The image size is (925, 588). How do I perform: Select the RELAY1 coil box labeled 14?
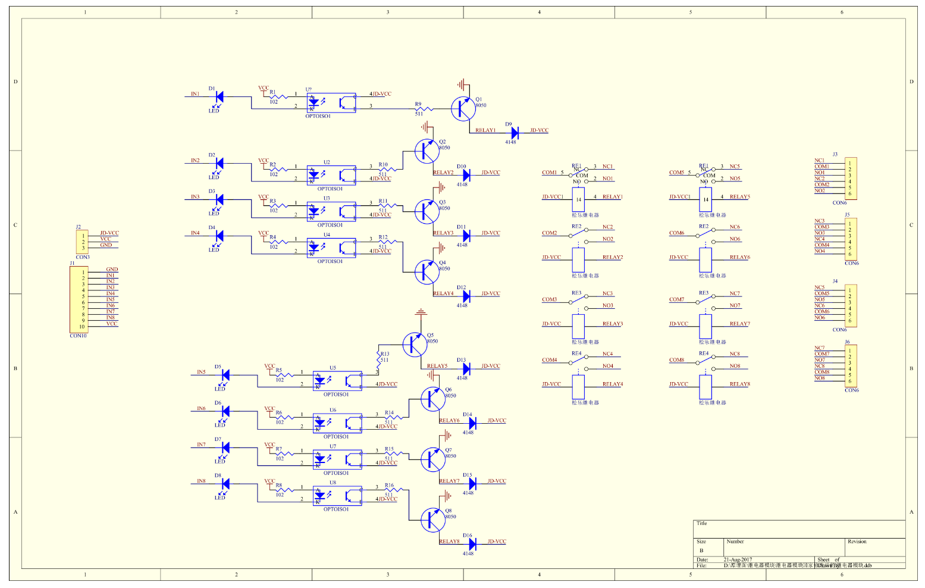pyautogui.click(x=578, y=199)
